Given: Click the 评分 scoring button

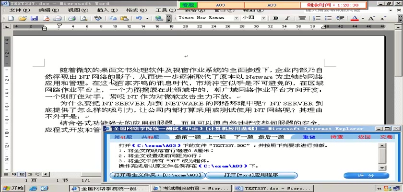Looking at the screenshot, I should [x=366, y=176].
